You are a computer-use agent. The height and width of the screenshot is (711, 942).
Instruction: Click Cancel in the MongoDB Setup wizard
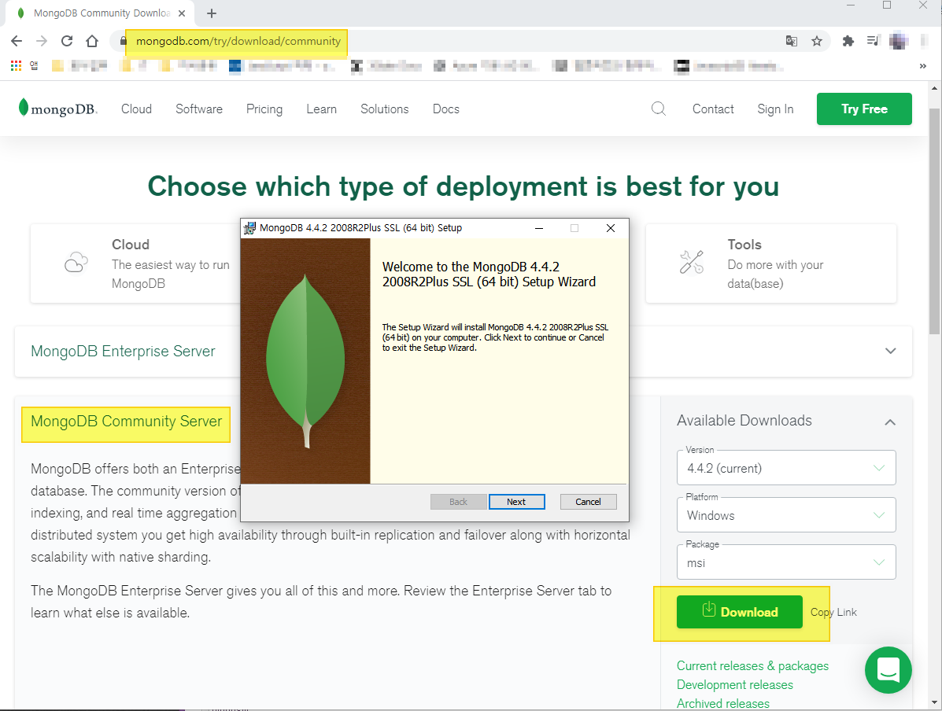pyautogui.click(x=588, y=502)
